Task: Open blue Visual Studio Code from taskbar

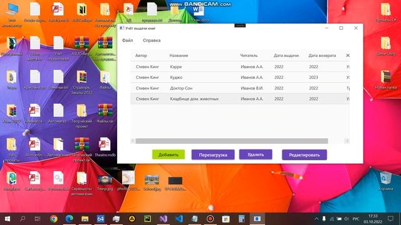Action: pos(179,219)
